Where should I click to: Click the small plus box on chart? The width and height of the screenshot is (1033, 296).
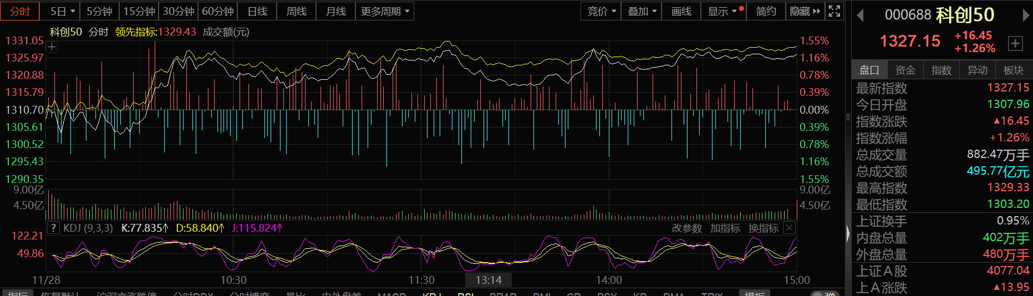(x=52, y=47)
